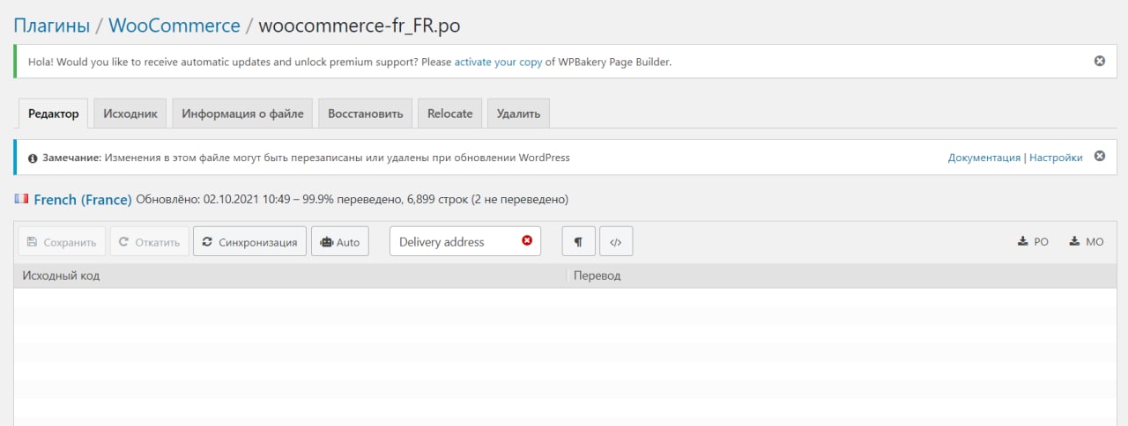Select the Relocate tab

[449, 114]
